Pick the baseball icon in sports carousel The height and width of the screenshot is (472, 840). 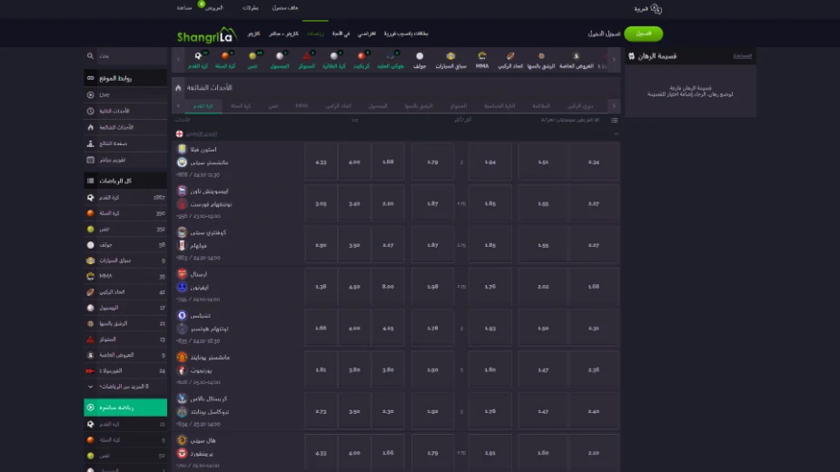pos(280,56)
